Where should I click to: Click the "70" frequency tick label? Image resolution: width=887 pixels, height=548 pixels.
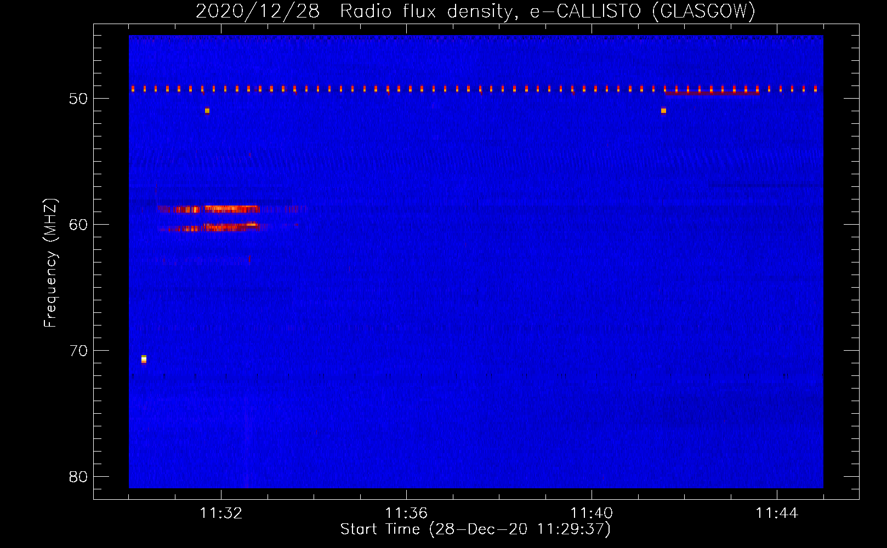click(78, 351)
